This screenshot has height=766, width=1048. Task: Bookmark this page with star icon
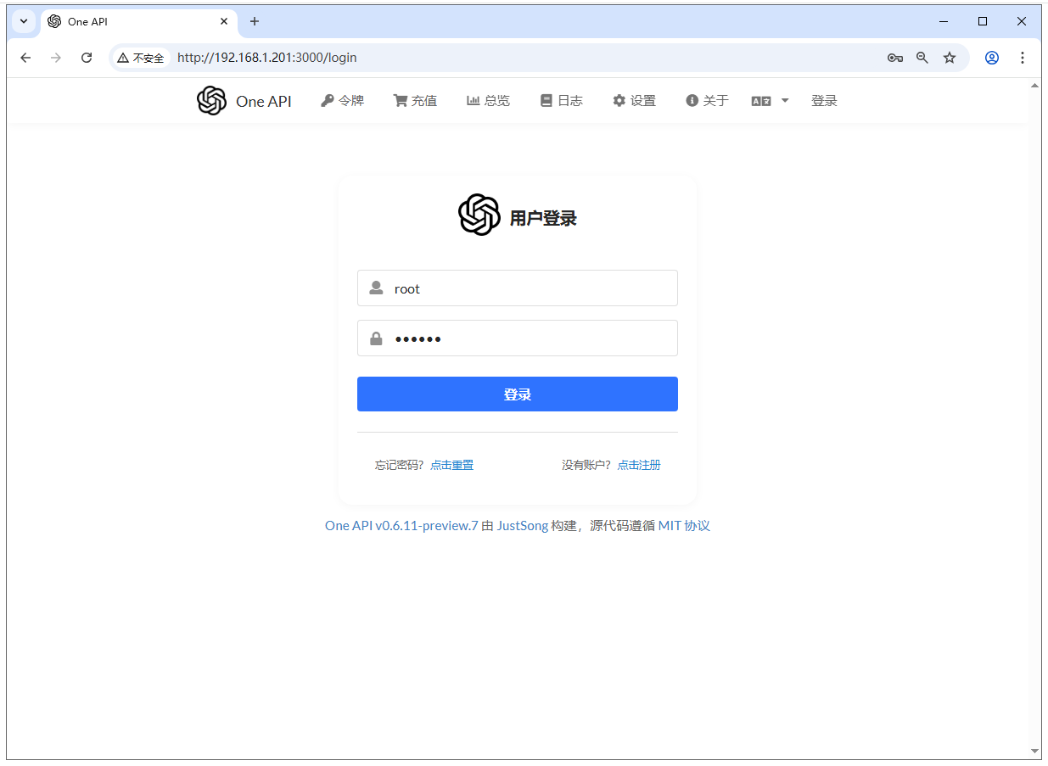tap(950, 58)
